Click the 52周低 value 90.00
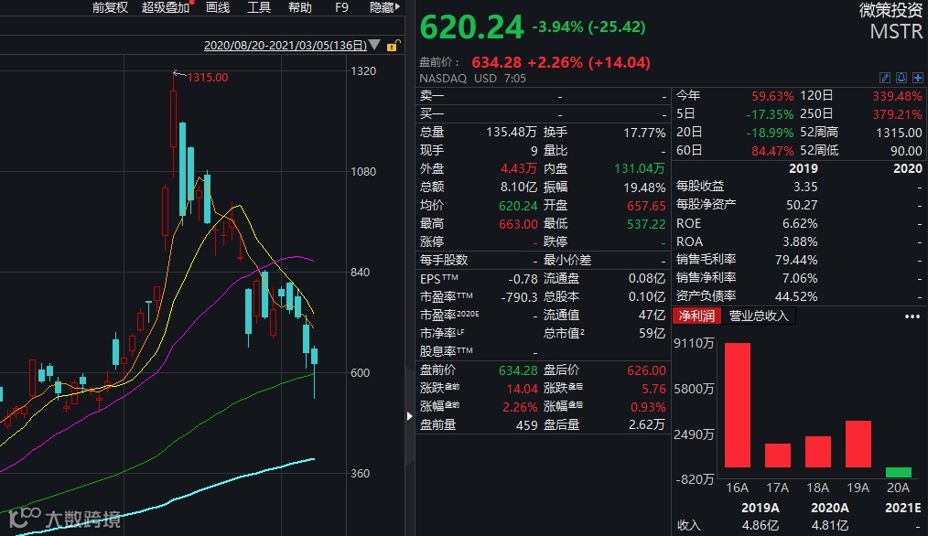The image size is (928, 536). tap(906, 151)
